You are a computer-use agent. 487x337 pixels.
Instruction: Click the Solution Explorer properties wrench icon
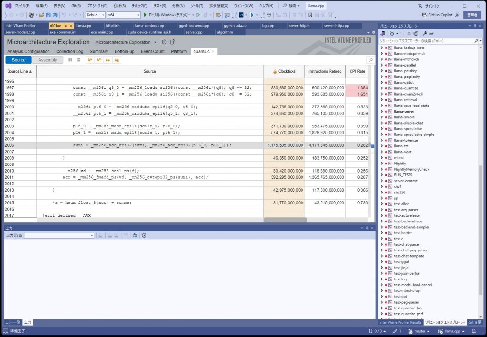[425, 34]
